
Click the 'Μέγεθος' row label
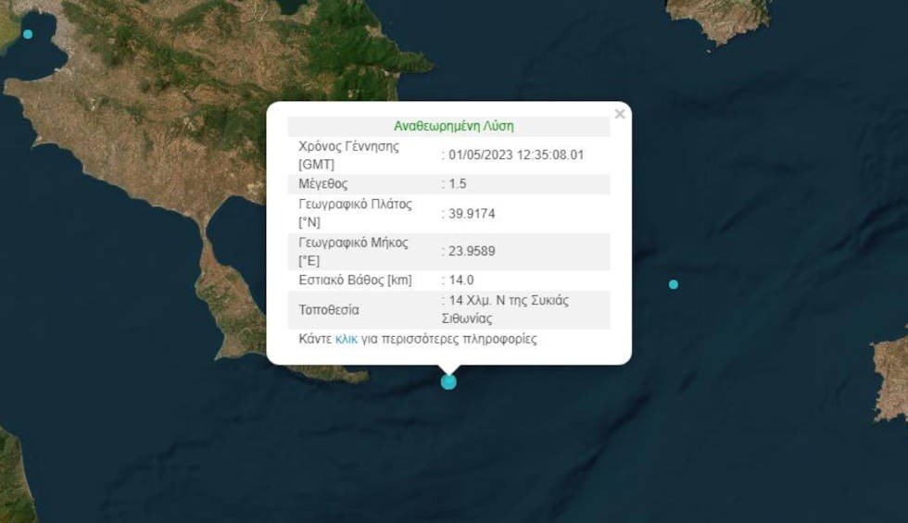click(323, 184)
